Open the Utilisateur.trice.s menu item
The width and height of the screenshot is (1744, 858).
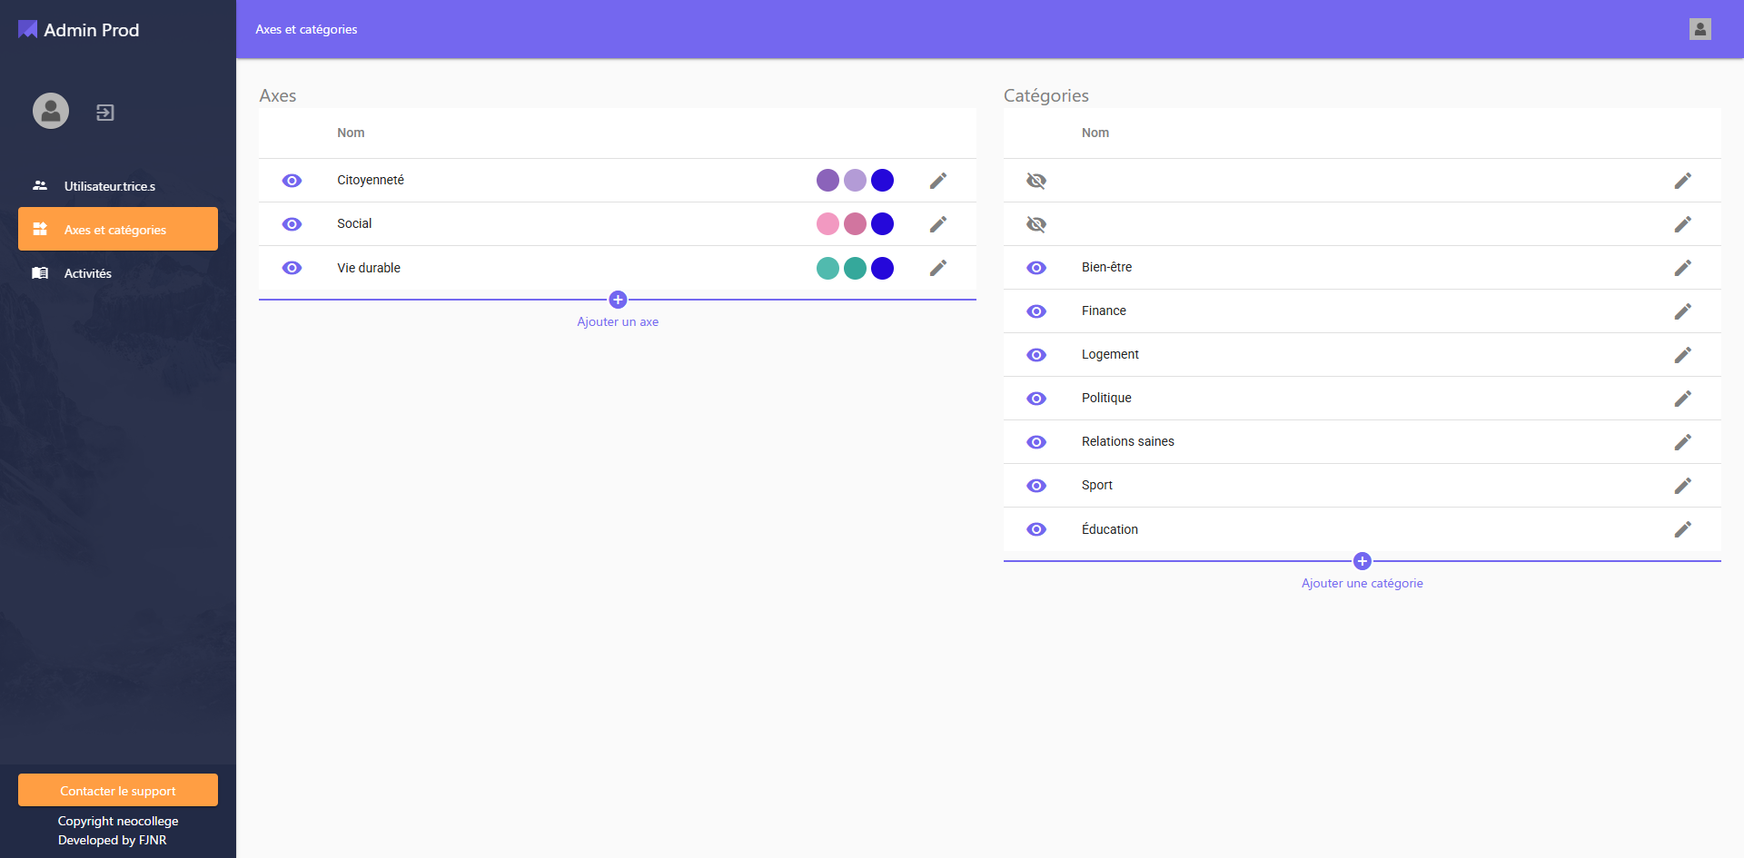pyautogui.click(x=118, y=185)
